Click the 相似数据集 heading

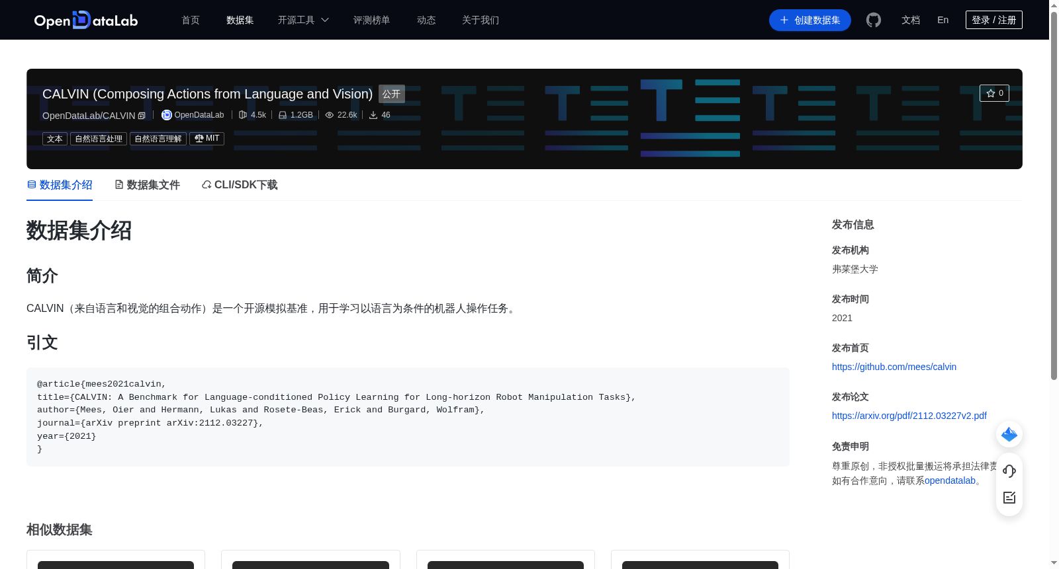[60, 530]
